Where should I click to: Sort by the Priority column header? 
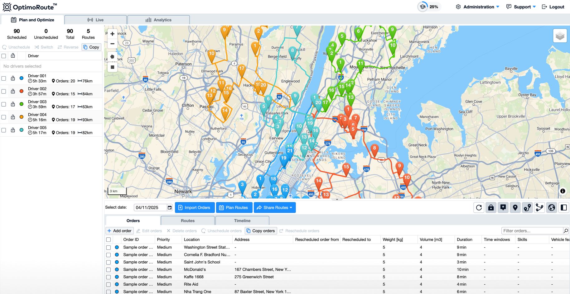[x=168, y=239]
